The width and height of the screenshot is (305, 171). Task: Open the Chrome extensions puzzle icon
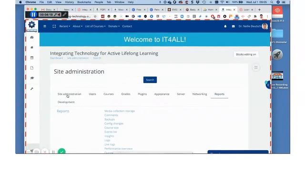click(255, 17)
